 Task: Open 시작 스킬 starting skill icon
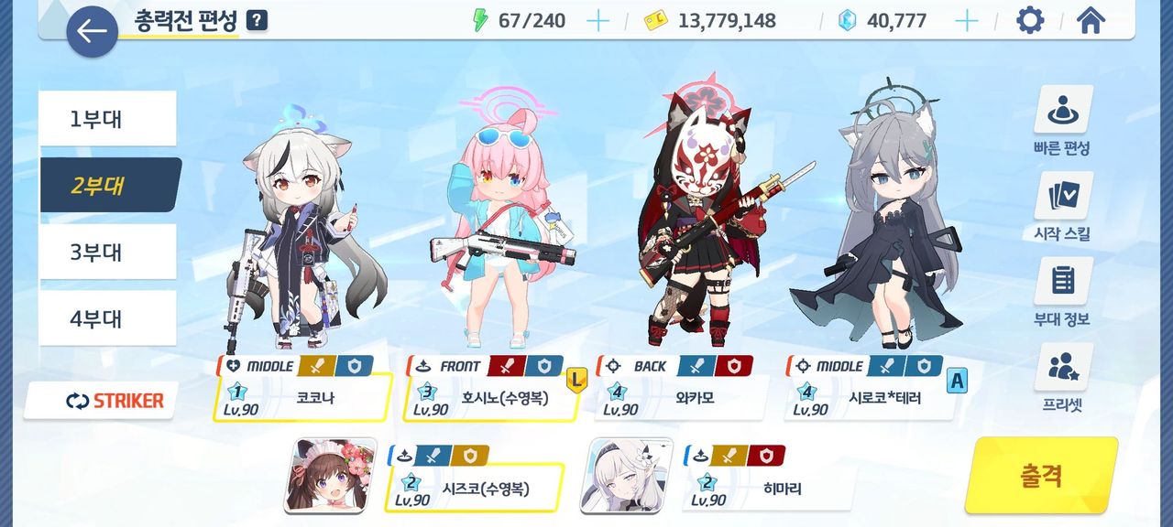[x=1063, y=196]
